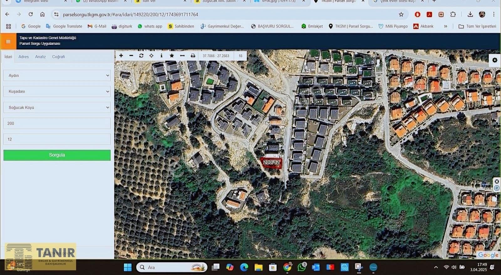Select the parcel info 'i' tool
The width and height of the screenshot is (501, 275).
click(161, 56)
